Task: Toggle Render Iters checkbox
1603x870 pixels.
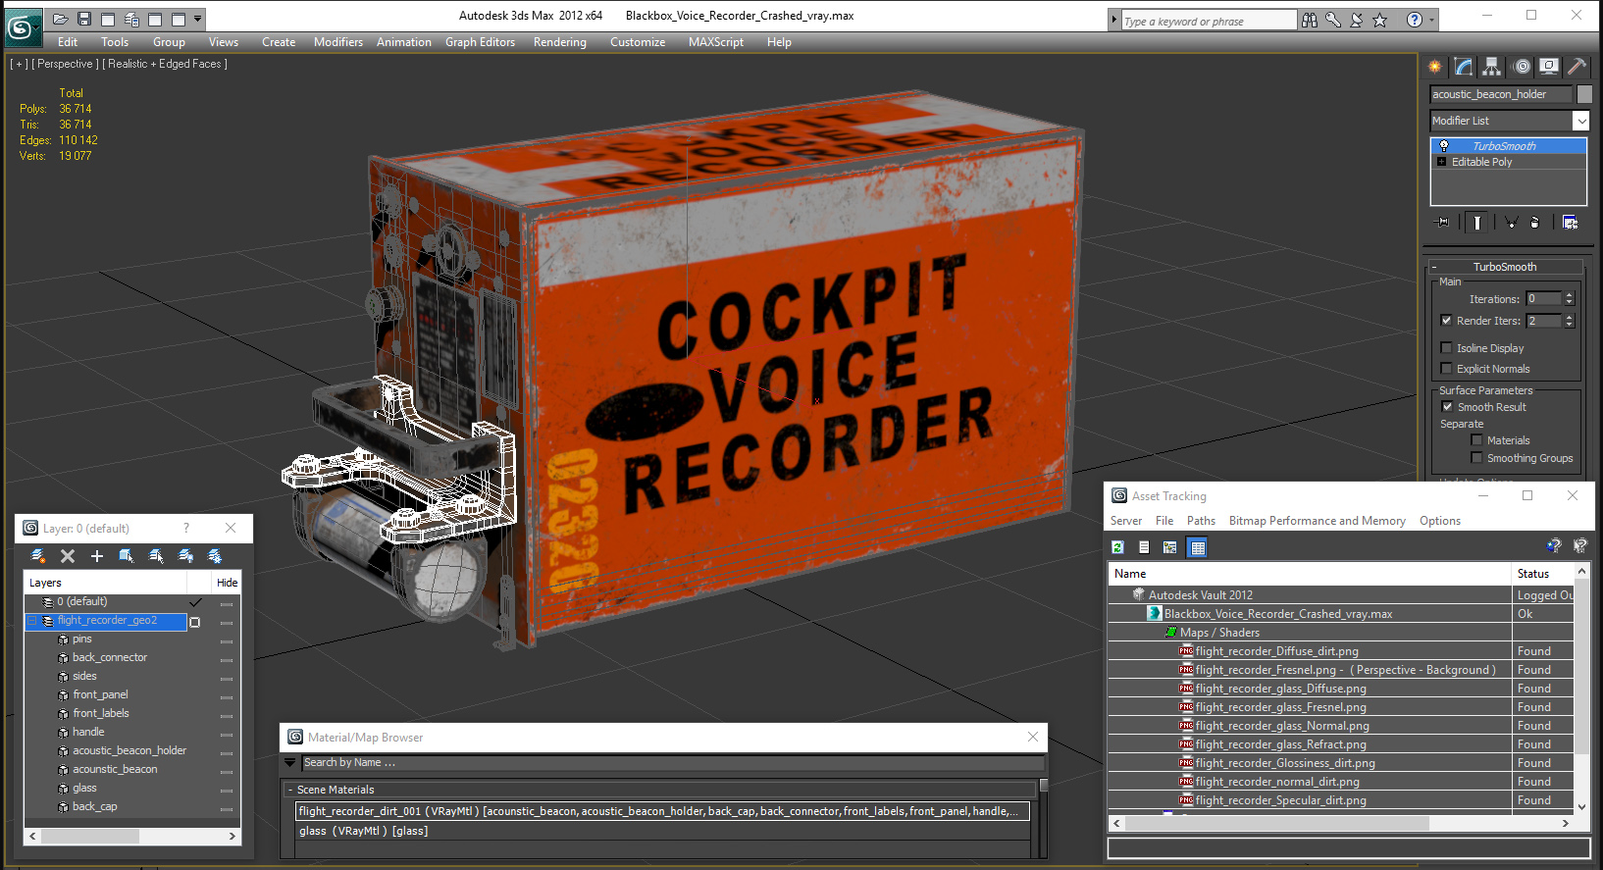Action: 1446,321
